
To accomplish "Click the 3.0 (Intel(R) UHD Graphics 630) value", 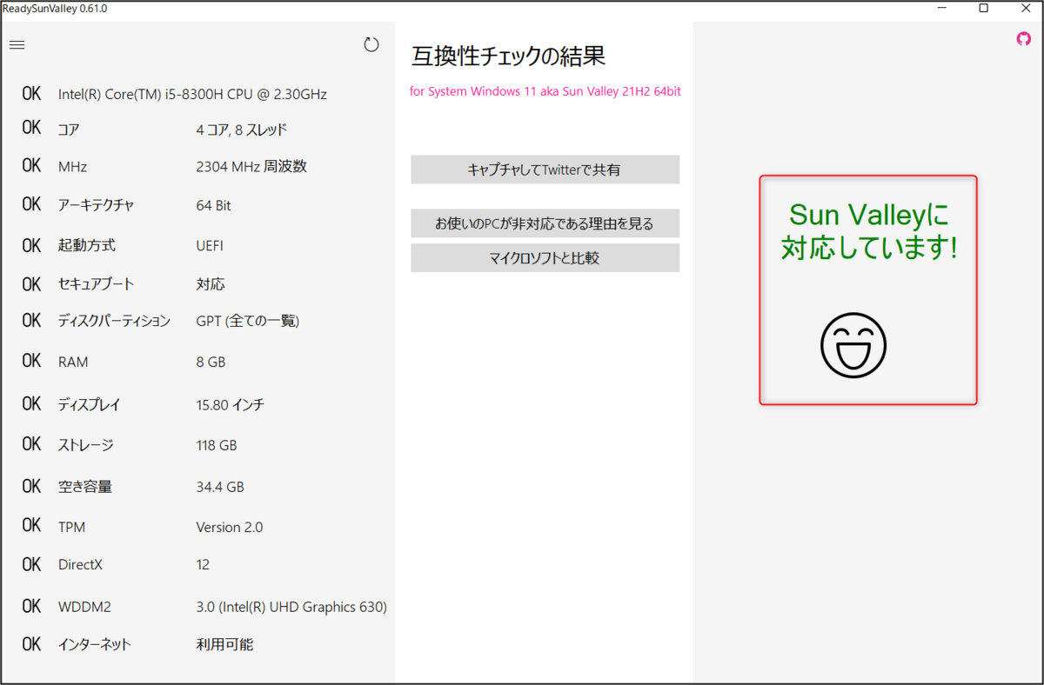I will 291,607.
